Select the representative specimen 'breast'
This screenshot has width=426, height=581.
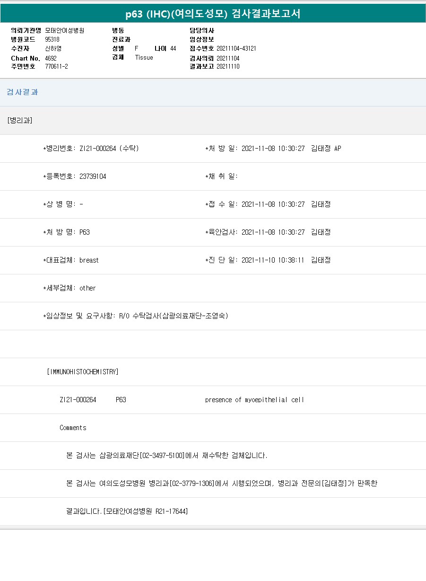click(x=89, y=260)
